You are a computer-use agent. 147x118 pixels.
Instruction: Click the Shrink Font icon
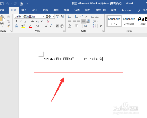[51, 26]
